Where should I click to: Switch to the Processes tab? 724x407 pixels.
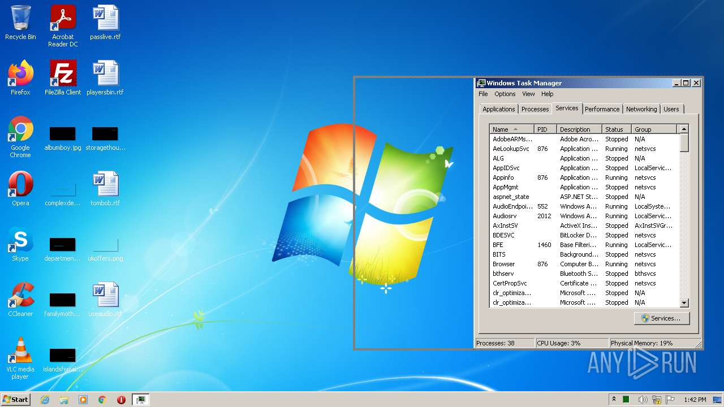tap(535, 109)
